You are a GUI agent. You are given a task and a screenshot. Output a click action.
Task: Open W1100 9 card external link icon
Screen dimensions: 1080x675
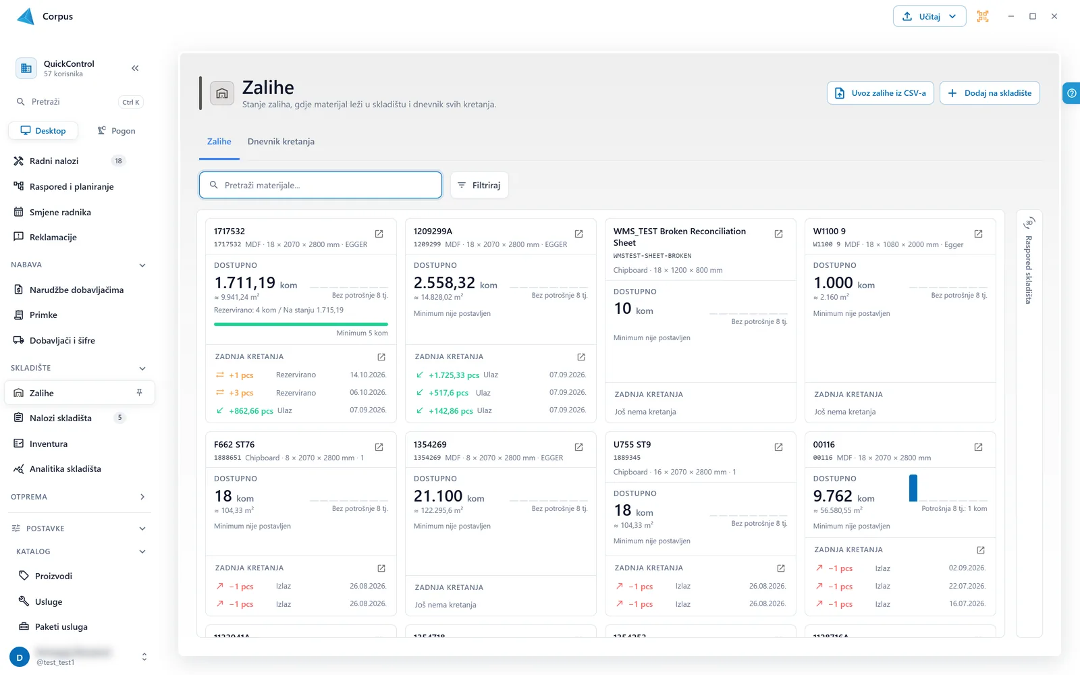pyautogui.click(x=978, y=234)
